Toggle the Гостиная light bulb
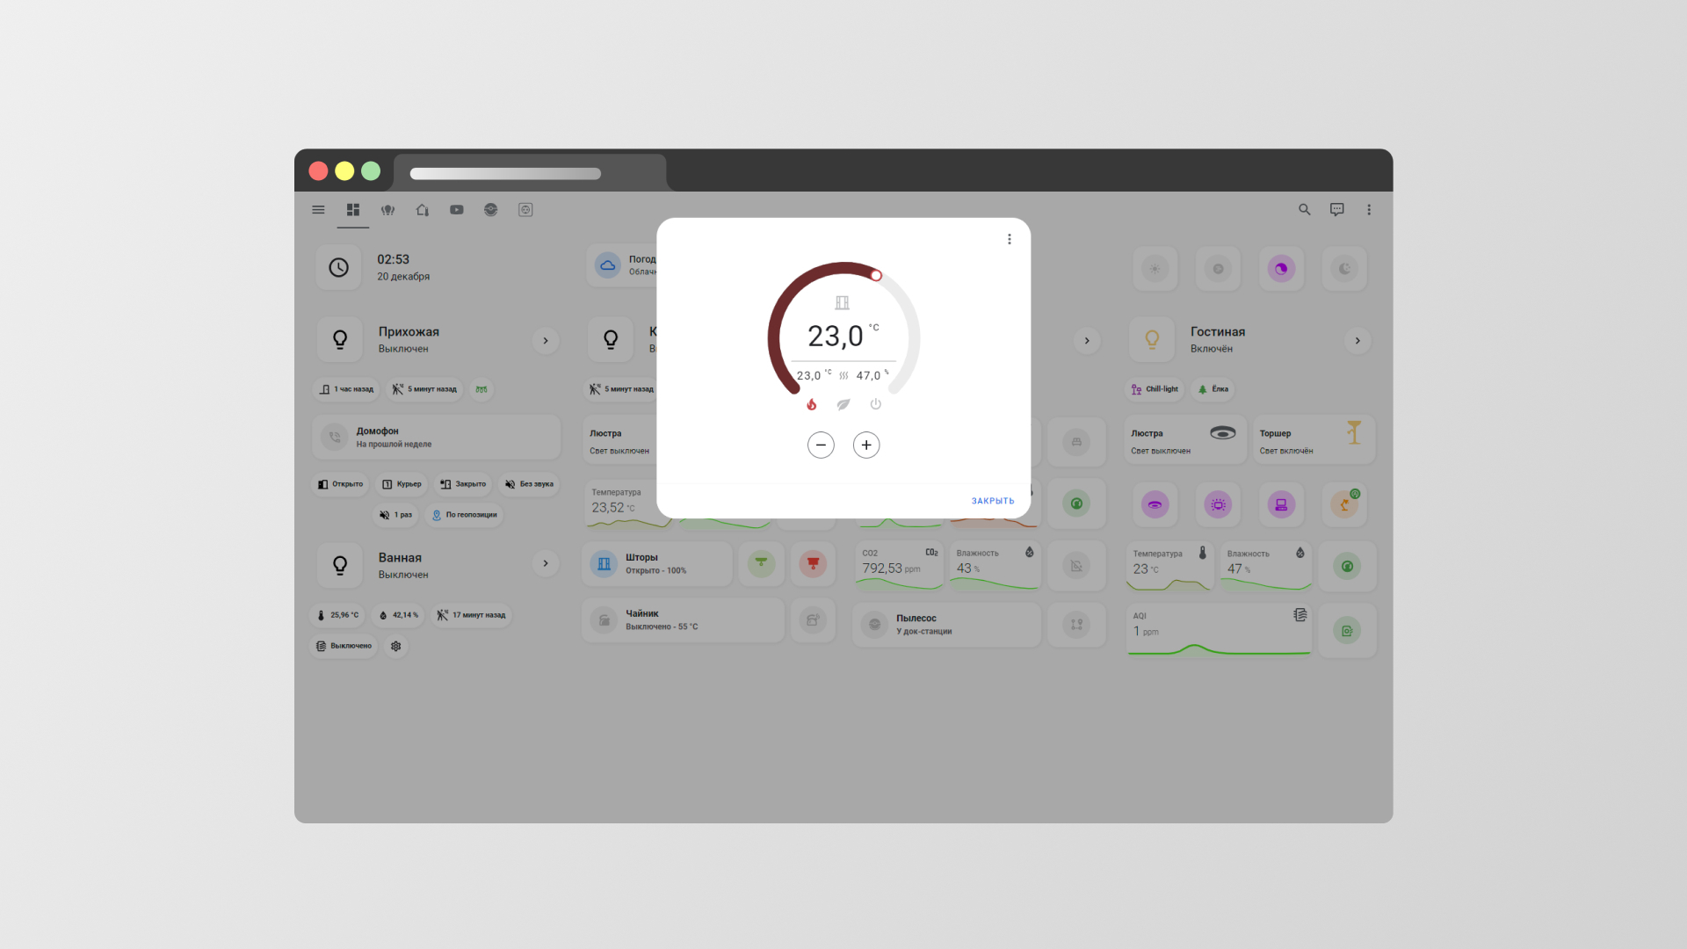This screenshot has width=1687, height=949. (1152, 340)
